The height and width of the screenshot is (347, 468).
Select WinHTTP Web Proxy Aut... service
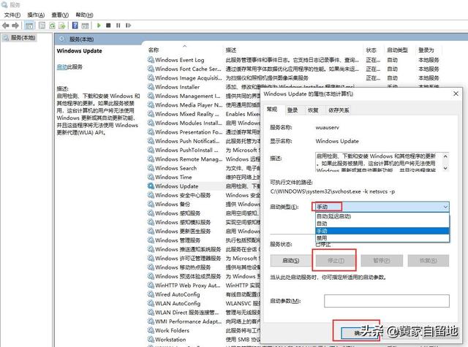[x=188, y=286]
